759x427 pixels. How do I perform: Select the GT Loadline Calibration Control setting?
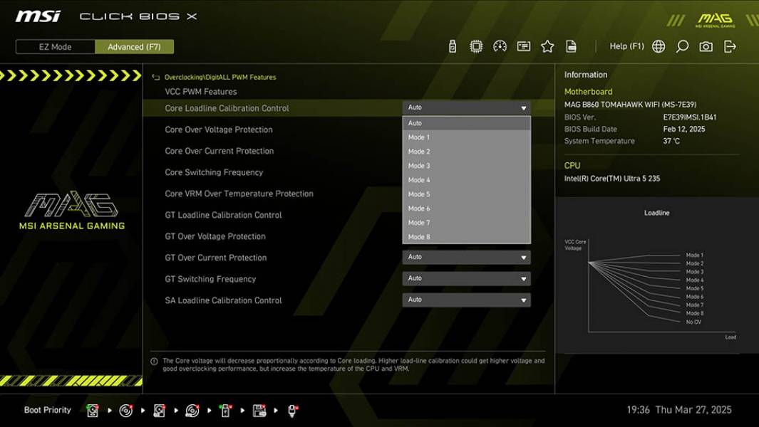(222, 215)
